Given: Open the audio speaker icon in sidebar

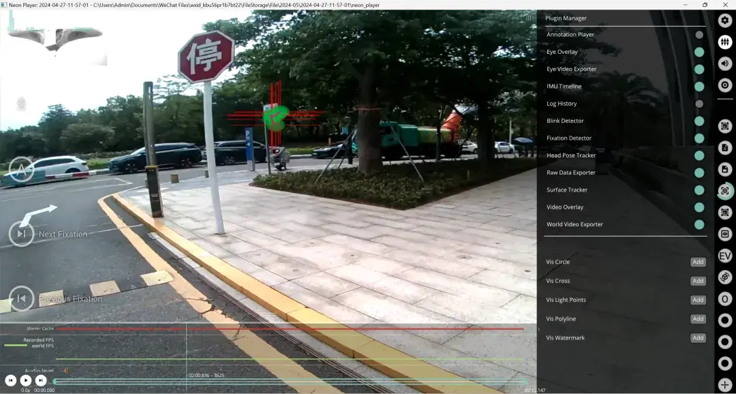Looking at the screenshot, I should tap(725, 63).
